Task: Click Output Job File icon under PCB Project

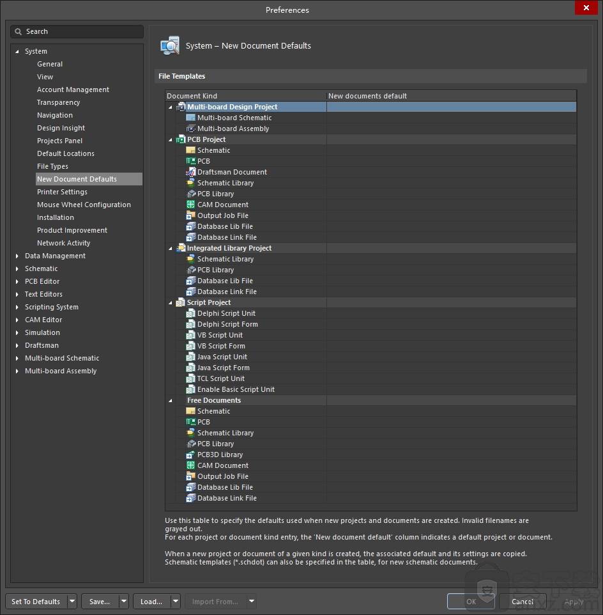Action: 190,215
